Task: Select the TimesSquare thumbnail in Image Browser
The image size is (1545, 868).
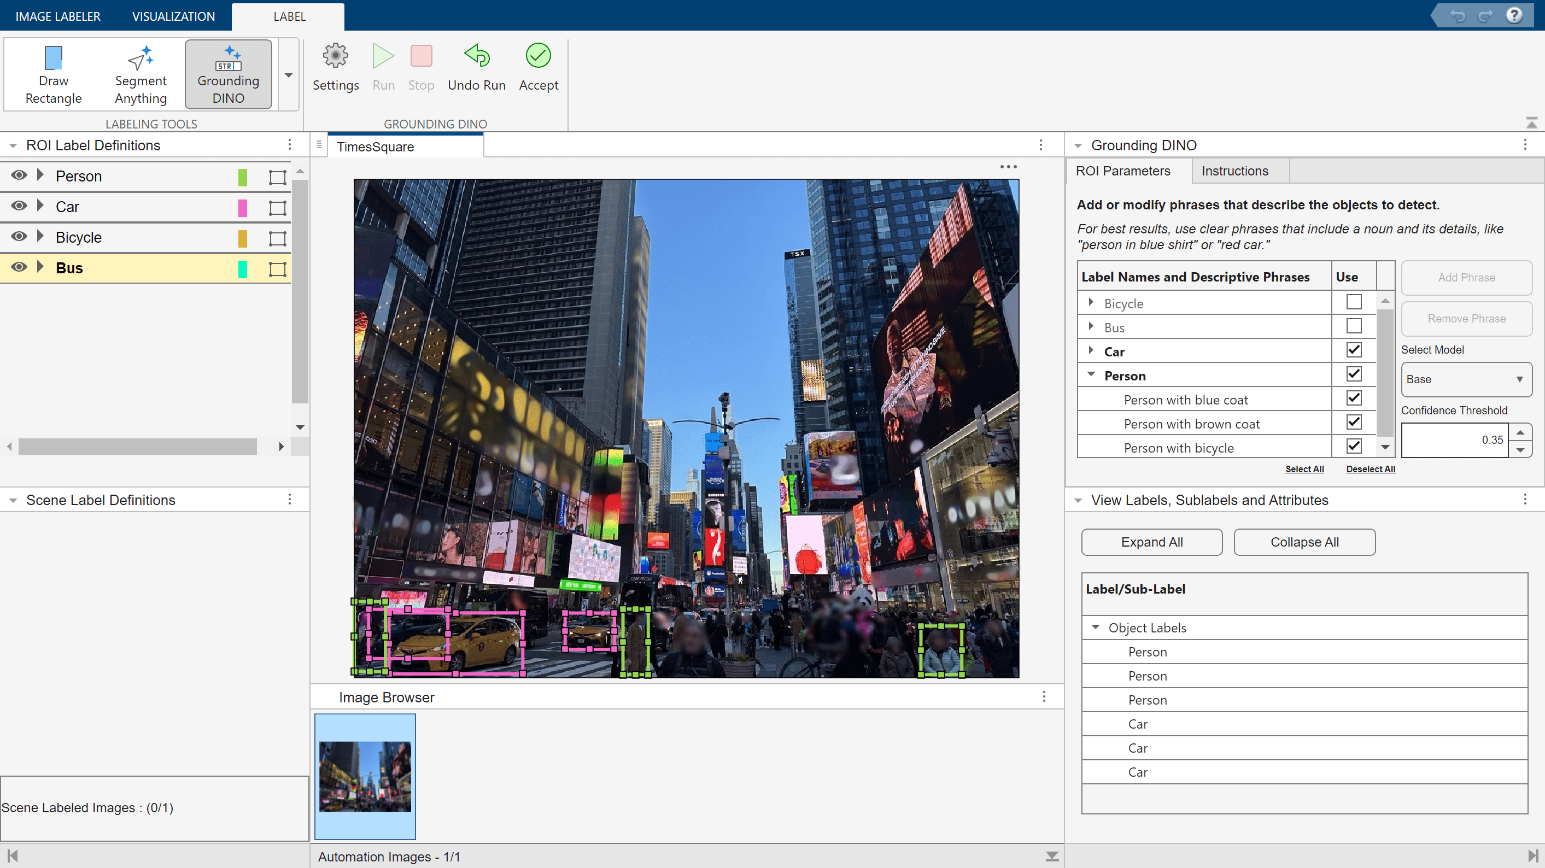Action: coord(365,776)
